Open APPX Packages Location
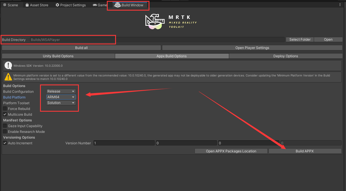 pos(231,151)
